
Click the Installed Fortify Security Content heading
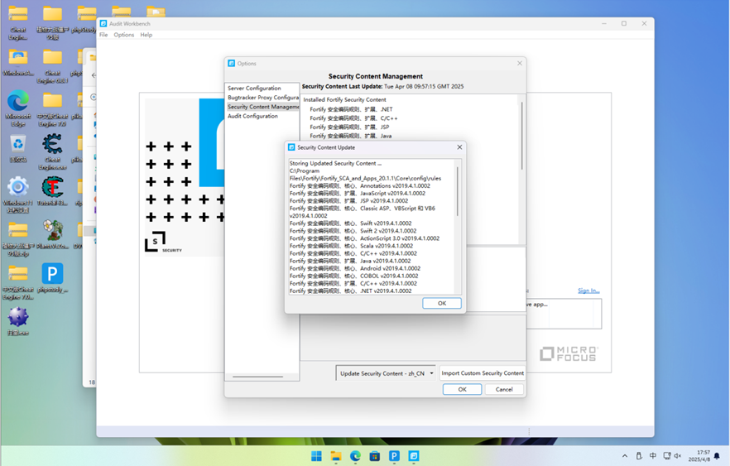[344, 99]
